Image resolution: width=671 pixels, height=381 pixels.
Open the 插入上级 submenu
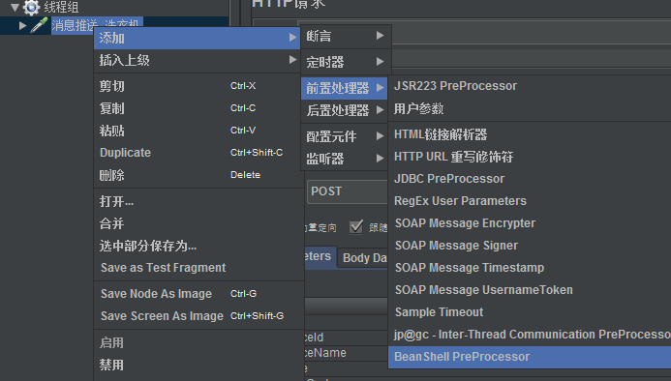click(197, 60)
